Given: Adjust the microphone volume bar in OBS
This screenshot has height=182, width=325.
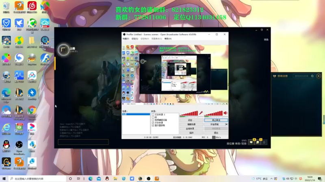Looking at the screenshot, I should 189,114.
